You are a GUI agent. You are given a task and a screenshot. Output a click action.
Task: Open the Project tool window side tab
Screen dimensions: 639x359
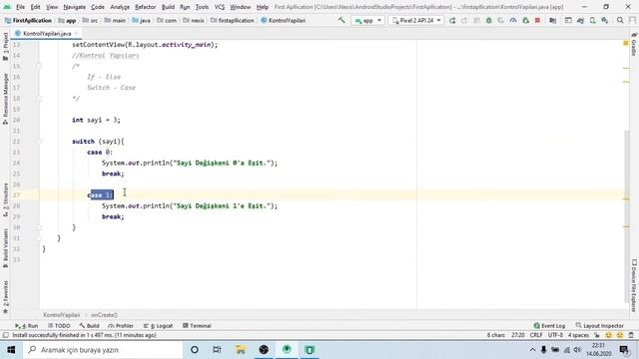pos(5,47)
